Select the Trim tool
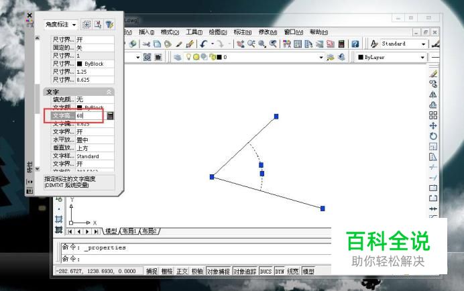The height and width of the screenshot is (291, 464). 433,167
